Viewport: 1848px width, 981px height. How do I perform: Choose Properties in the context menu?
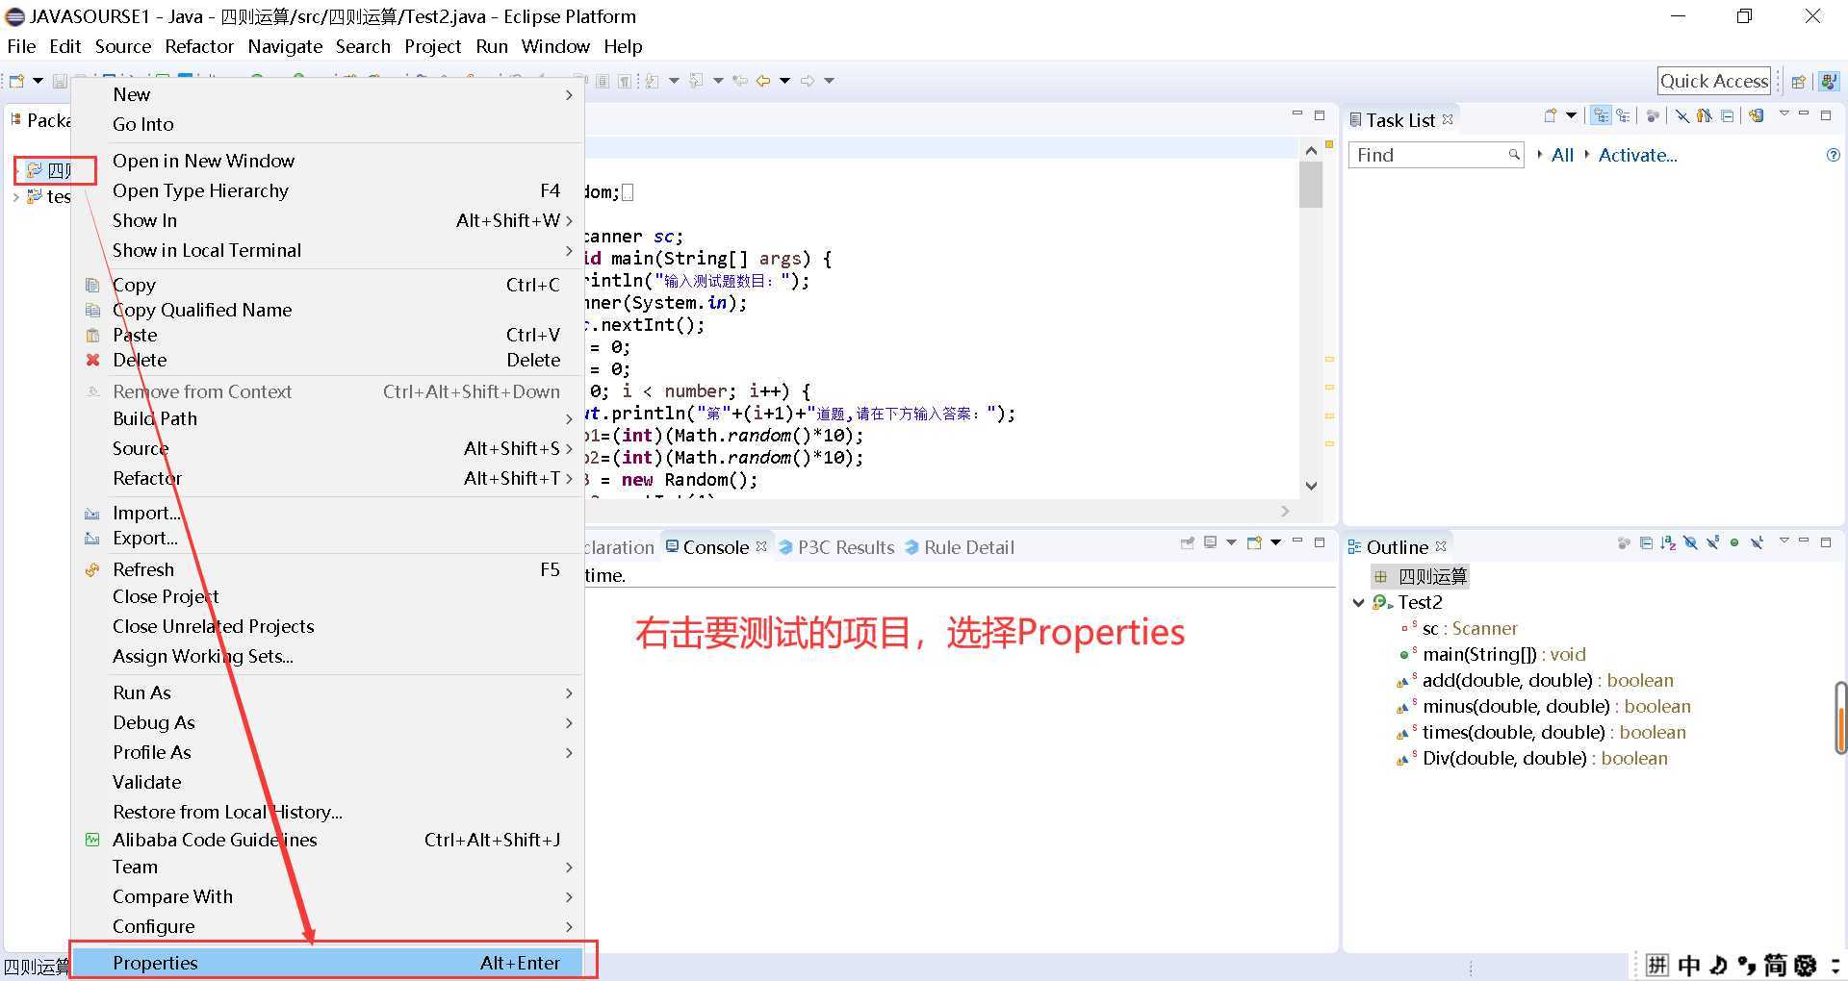click(327, 963)
